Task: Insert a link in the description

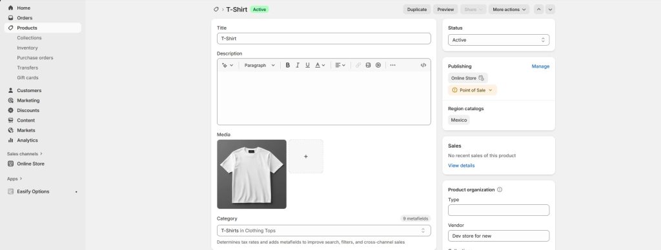Action: tap(358, 65)
